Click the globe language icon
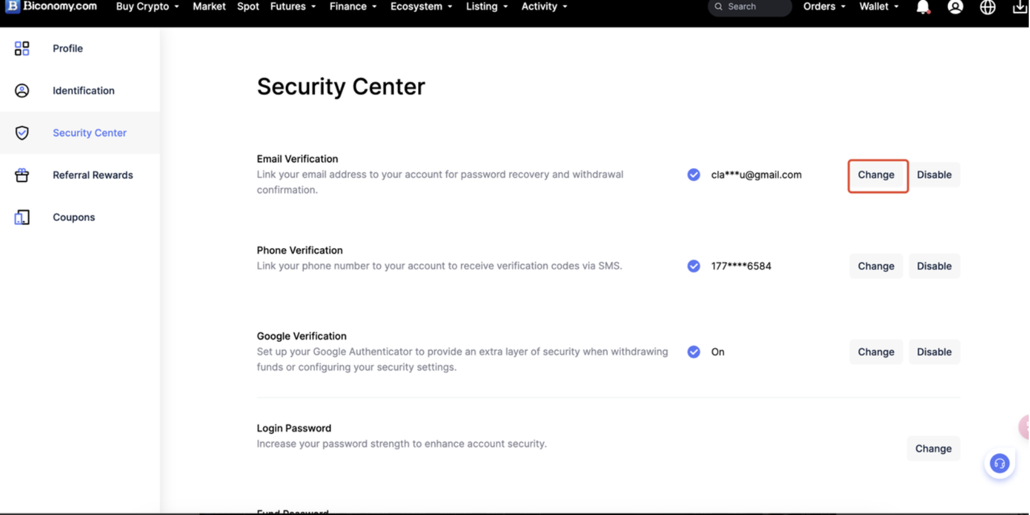 tap(987, 7)
